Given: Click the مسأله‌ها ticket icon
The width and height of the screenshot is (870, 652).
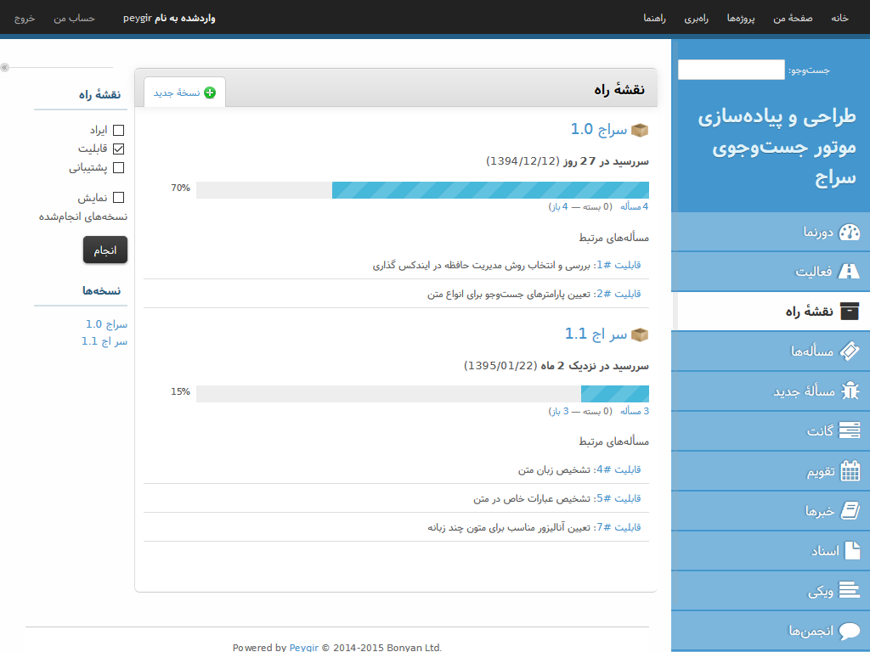Looking at the screenshot, I should pos(850,351).
